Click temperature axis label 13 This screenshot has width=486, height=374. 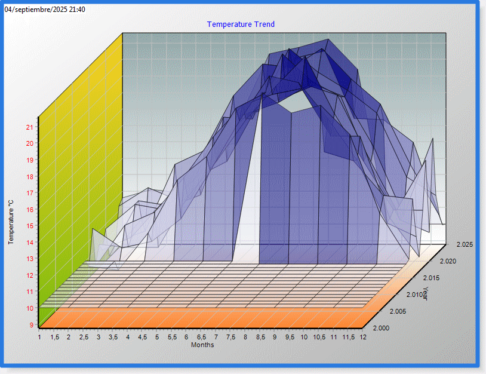(30, 259)
